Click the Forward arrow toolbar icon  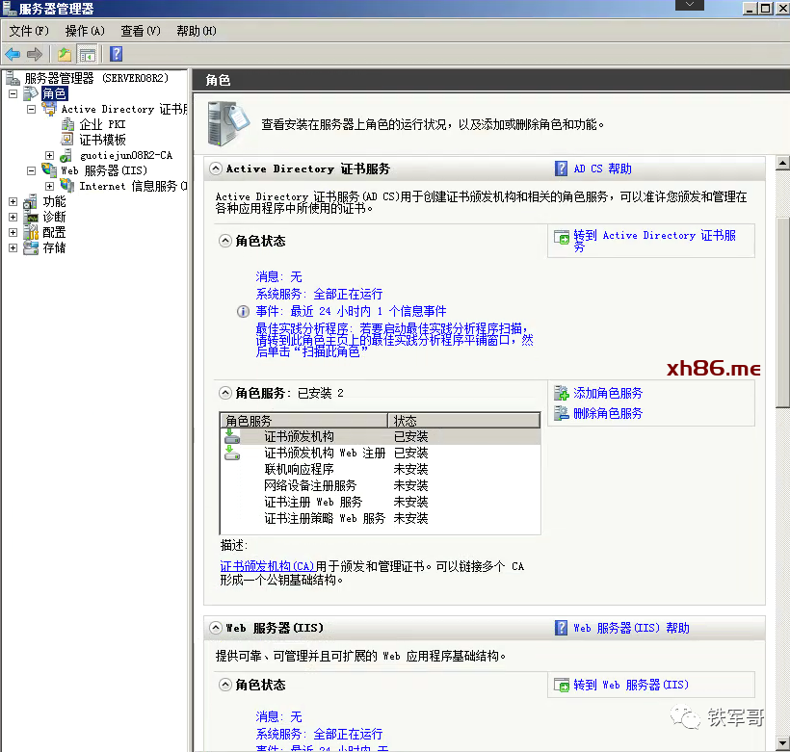35,54
